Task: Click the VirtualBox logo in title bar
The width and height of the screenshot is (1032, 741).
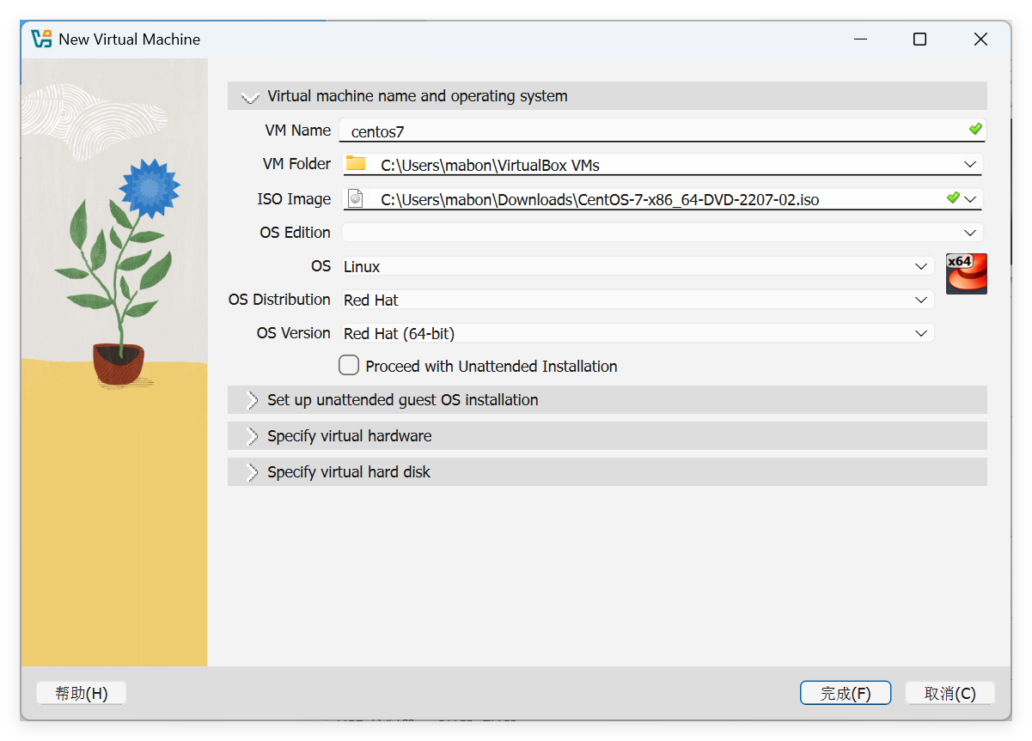Action: pyautogui.click(x=40, y=39)
